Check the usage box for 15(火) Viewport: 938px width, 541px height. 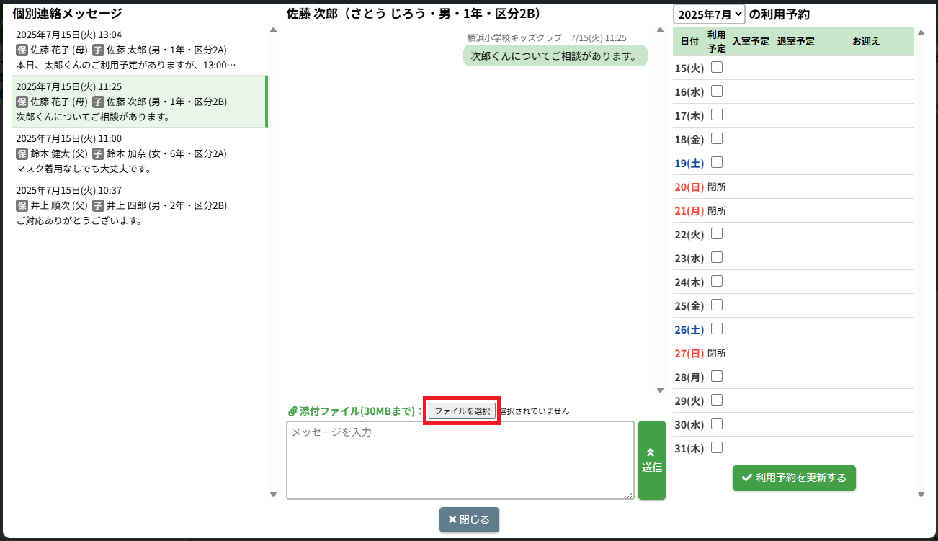pyautogui.click(x=717, y=68)
